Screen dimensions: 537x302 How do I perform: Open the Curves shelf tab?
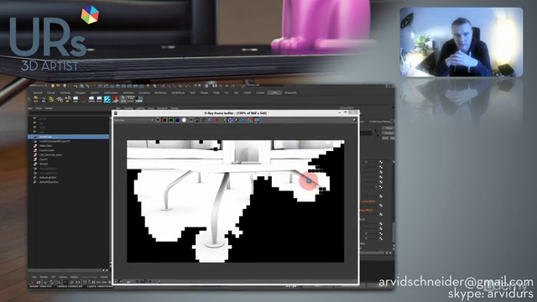(51, 93)
